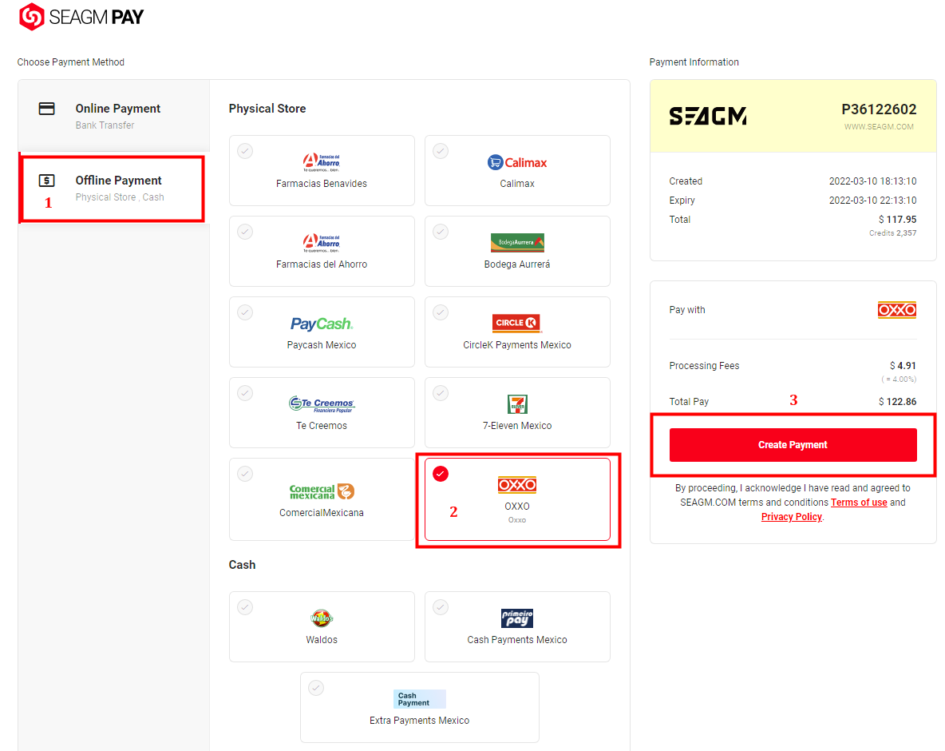Click the SEAGM logo in Payment Information
Screen dimensions: 945x751
coord(707,116)
